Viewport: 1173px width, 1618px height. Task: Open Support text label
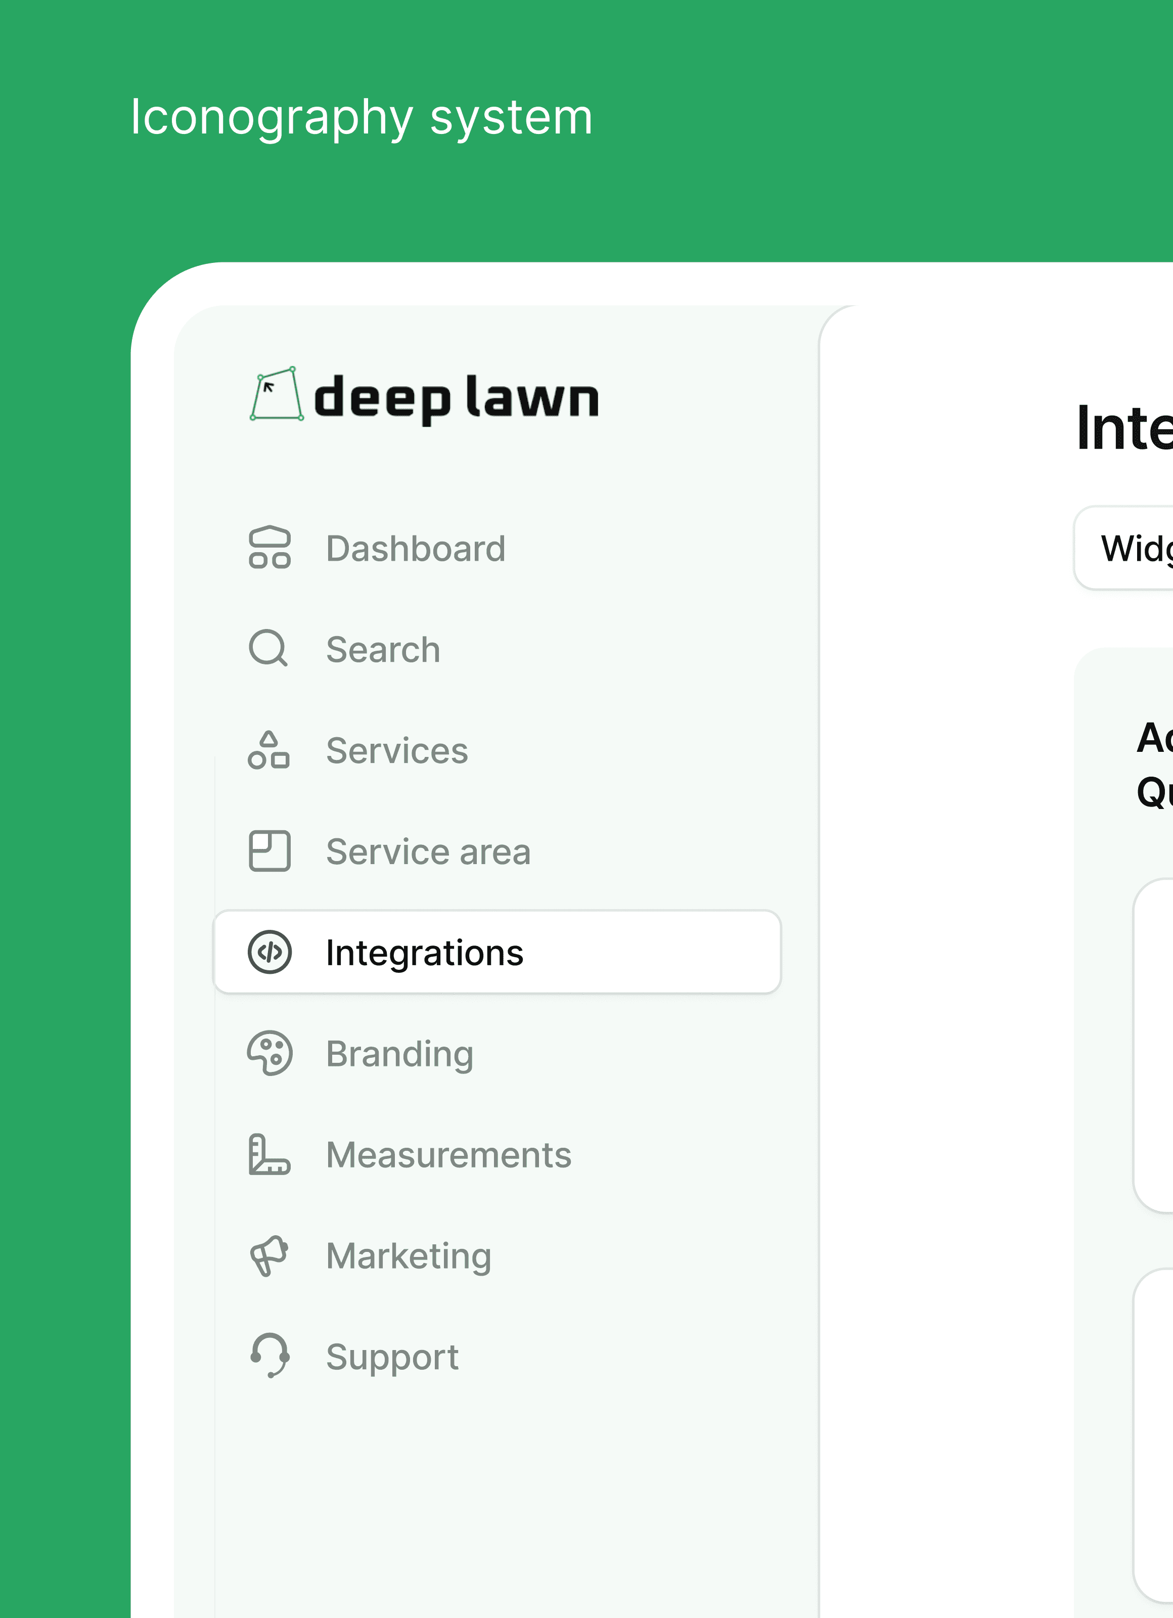392,1357
